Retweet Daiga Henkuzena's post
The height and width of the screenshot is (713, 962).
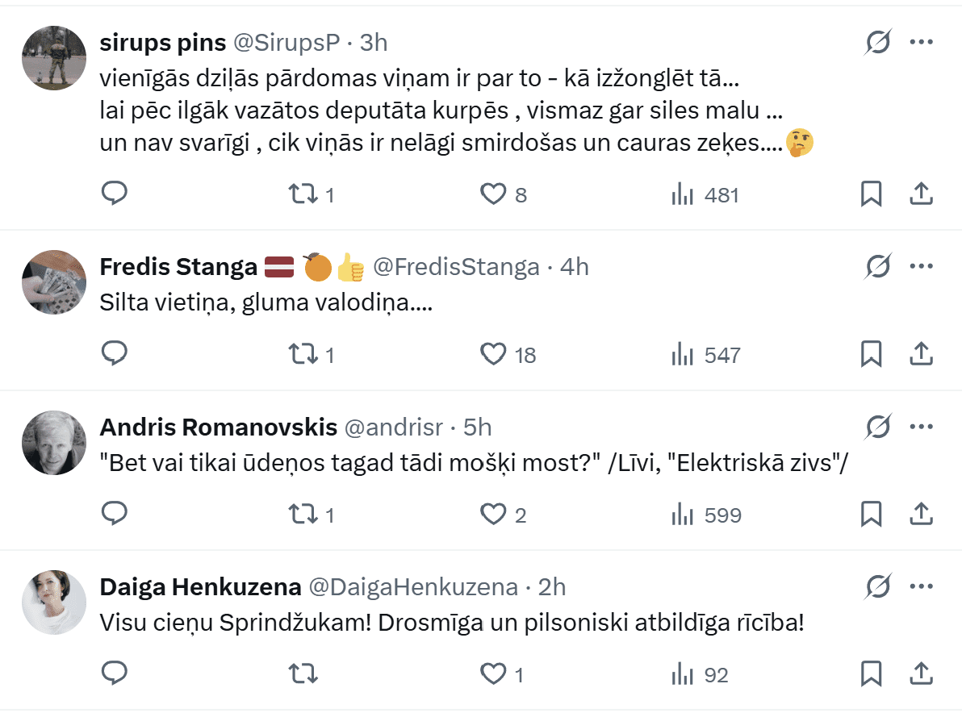point(303,673)
